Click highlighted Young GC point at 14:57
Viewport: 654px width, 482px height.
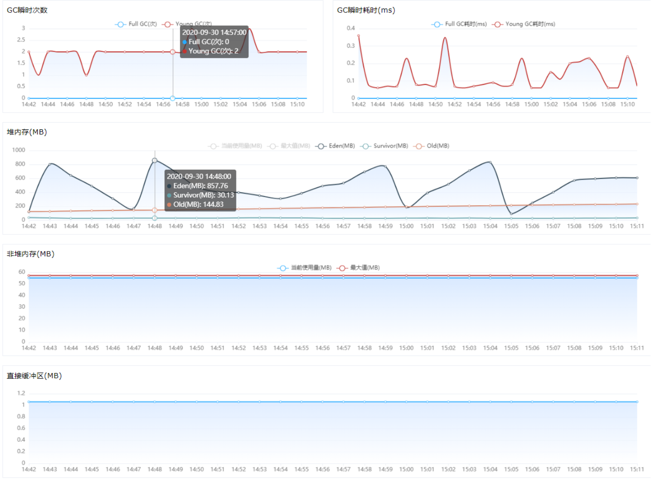[x=173, y=52]
